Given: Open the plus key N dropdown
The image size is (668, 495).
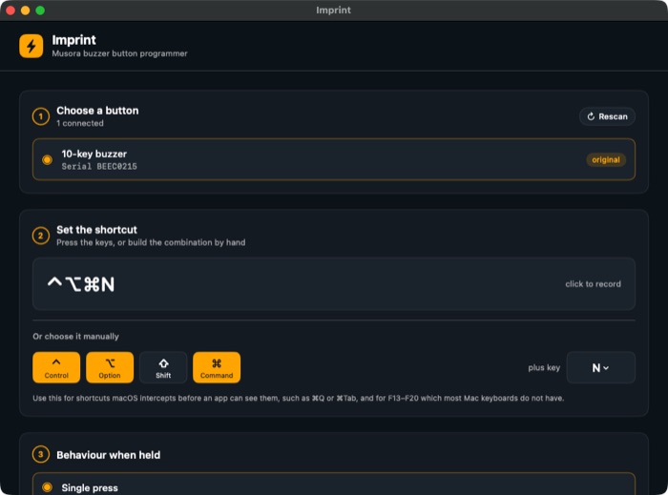Looking at the screenshot, I should click(x=600, y=368).
